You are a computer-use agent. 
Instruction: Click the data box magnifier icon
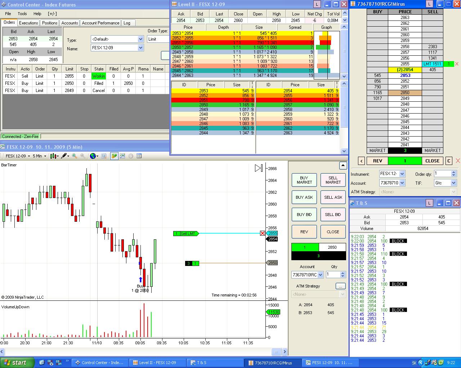pyautogui.click(x=104, y=156)
